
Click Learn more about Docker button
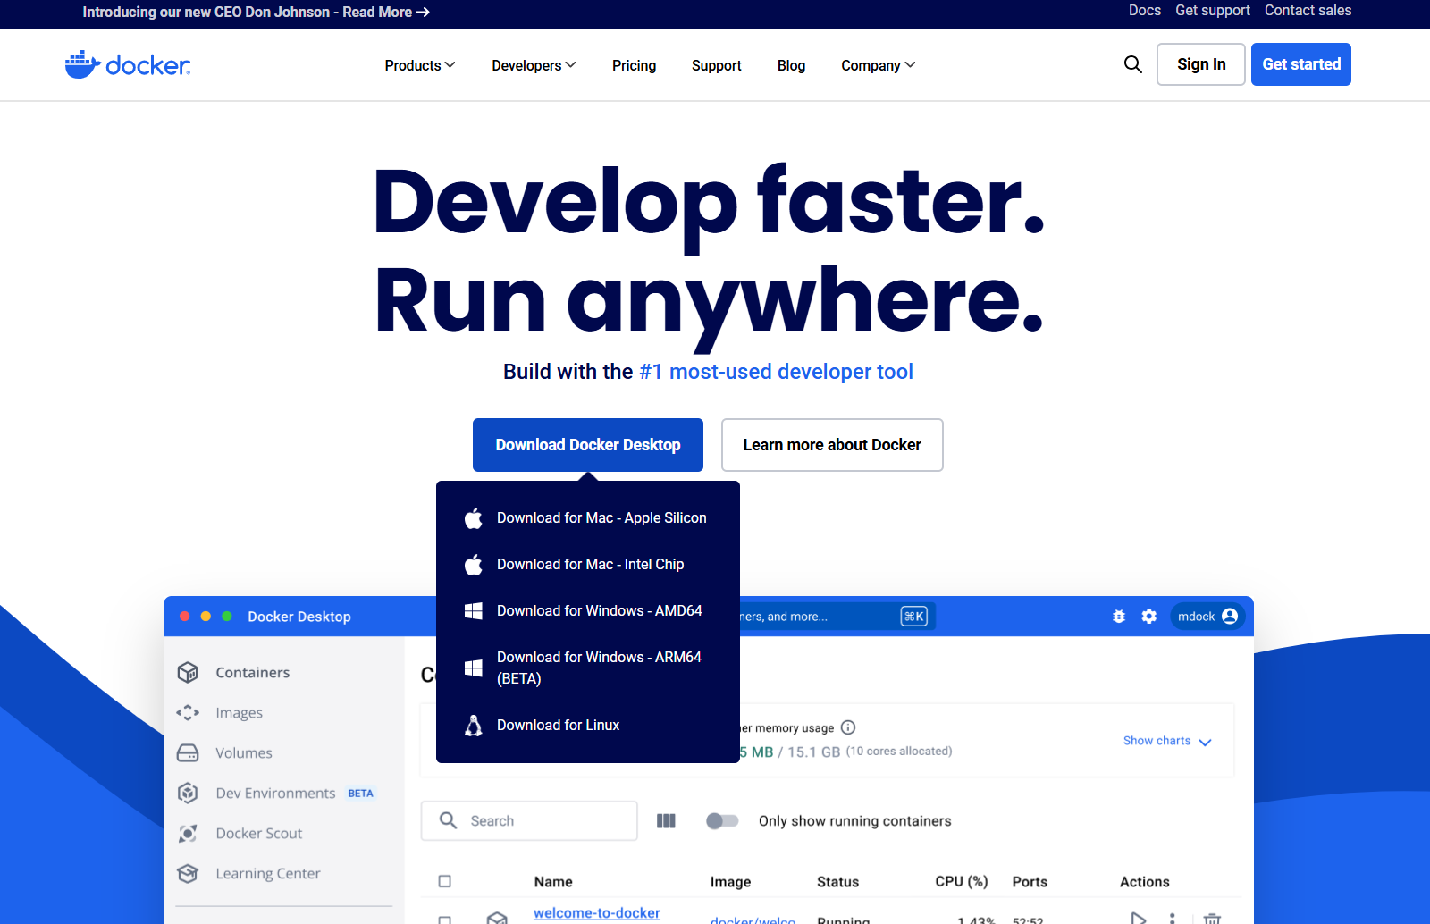point(832,445)
